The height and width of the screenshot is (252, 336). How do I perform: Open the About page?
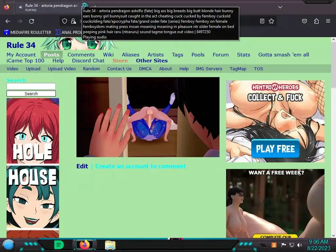[165, 69]
